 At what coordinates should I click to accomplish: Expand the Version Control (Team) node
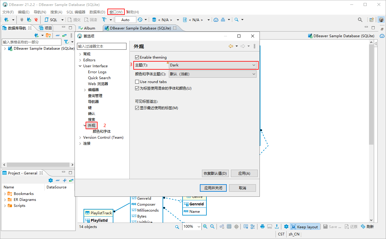[x=80, y=138]
